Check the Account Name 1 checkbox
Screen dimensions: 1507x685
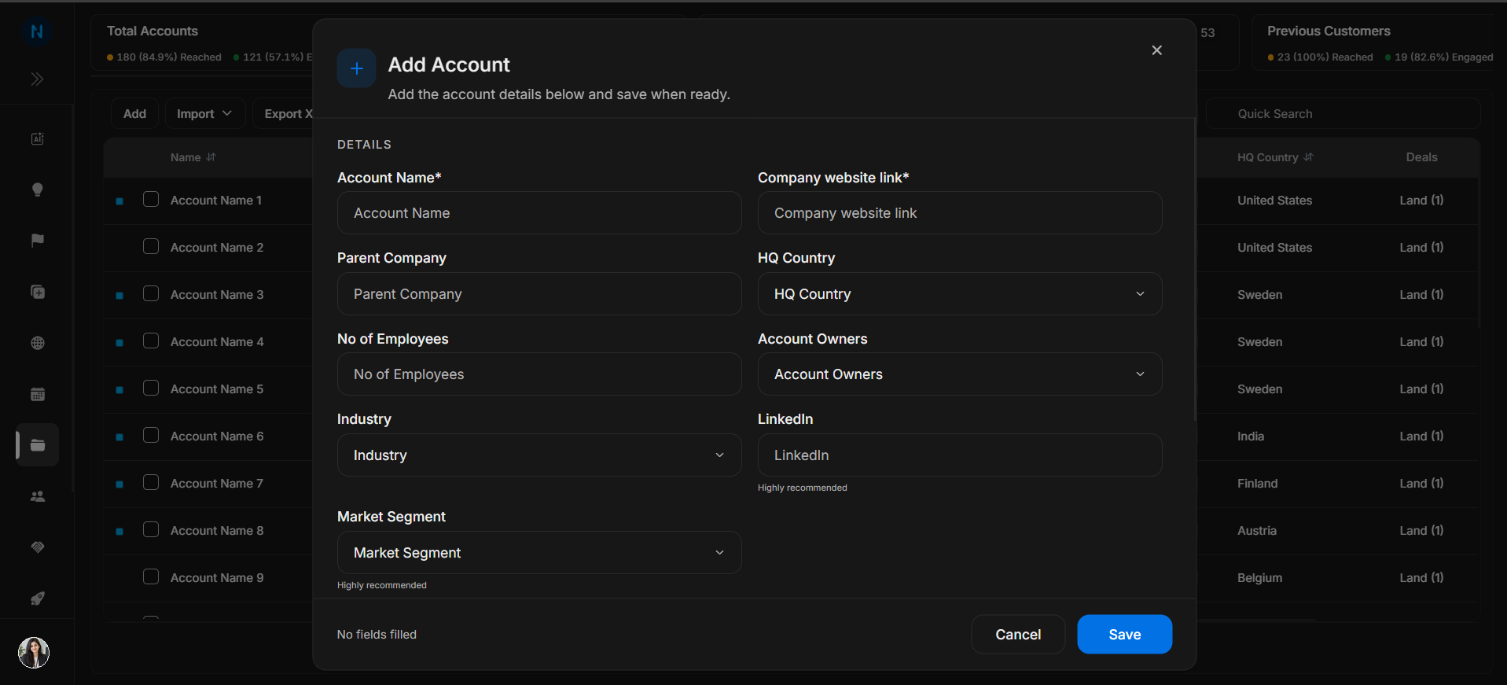click(x=151, y=200)
